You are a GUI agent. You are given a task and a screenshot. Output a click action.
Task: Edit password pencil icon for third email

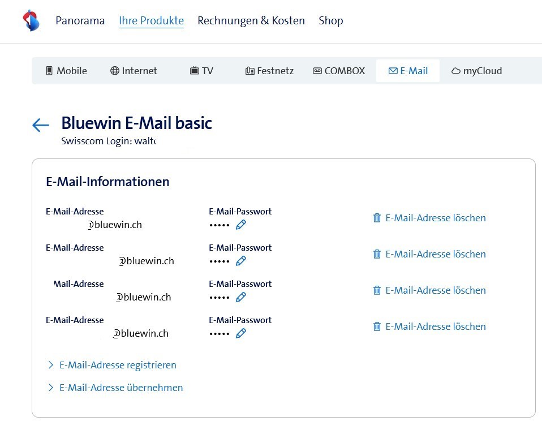tap(241, 297)
